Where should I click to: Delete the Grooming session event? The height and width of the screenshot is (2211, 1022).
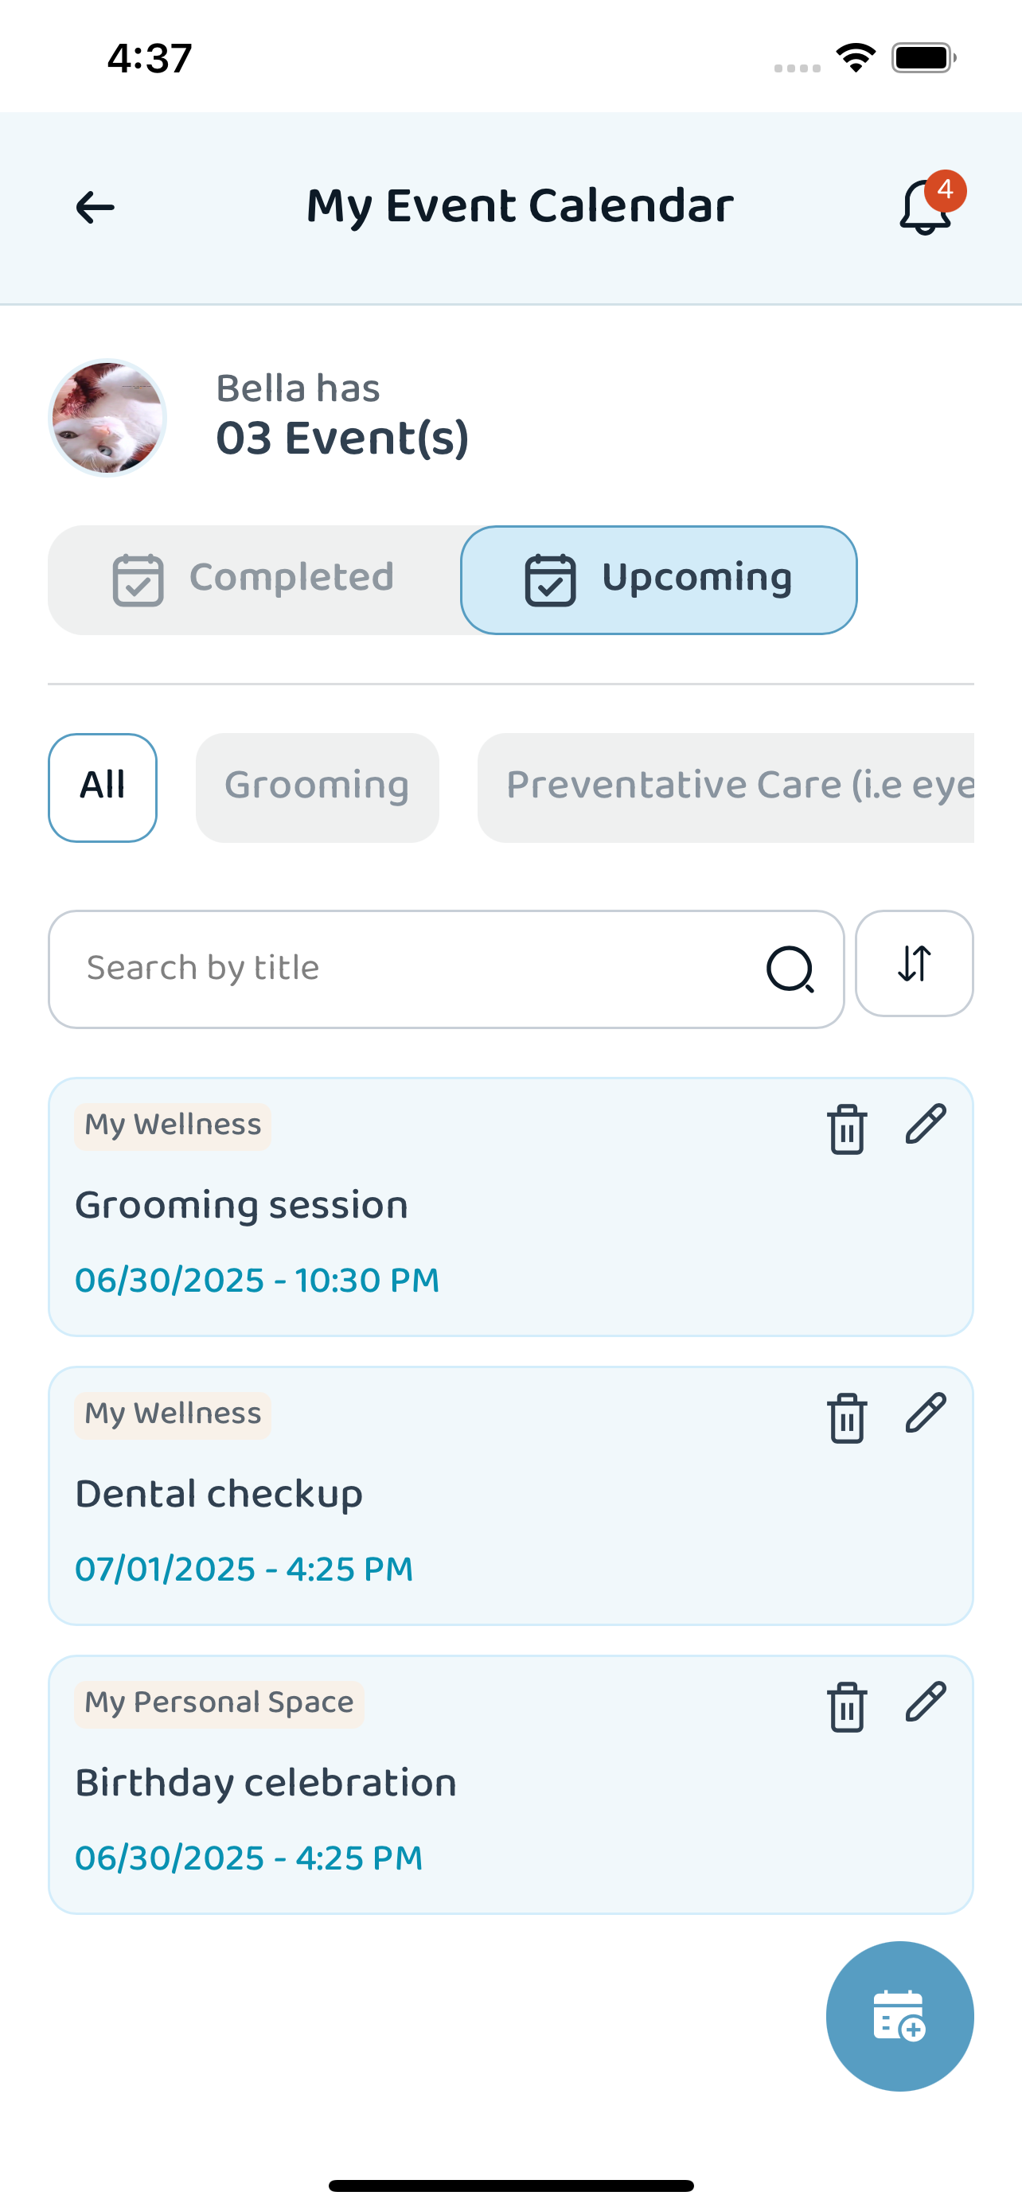(846, 1129)
